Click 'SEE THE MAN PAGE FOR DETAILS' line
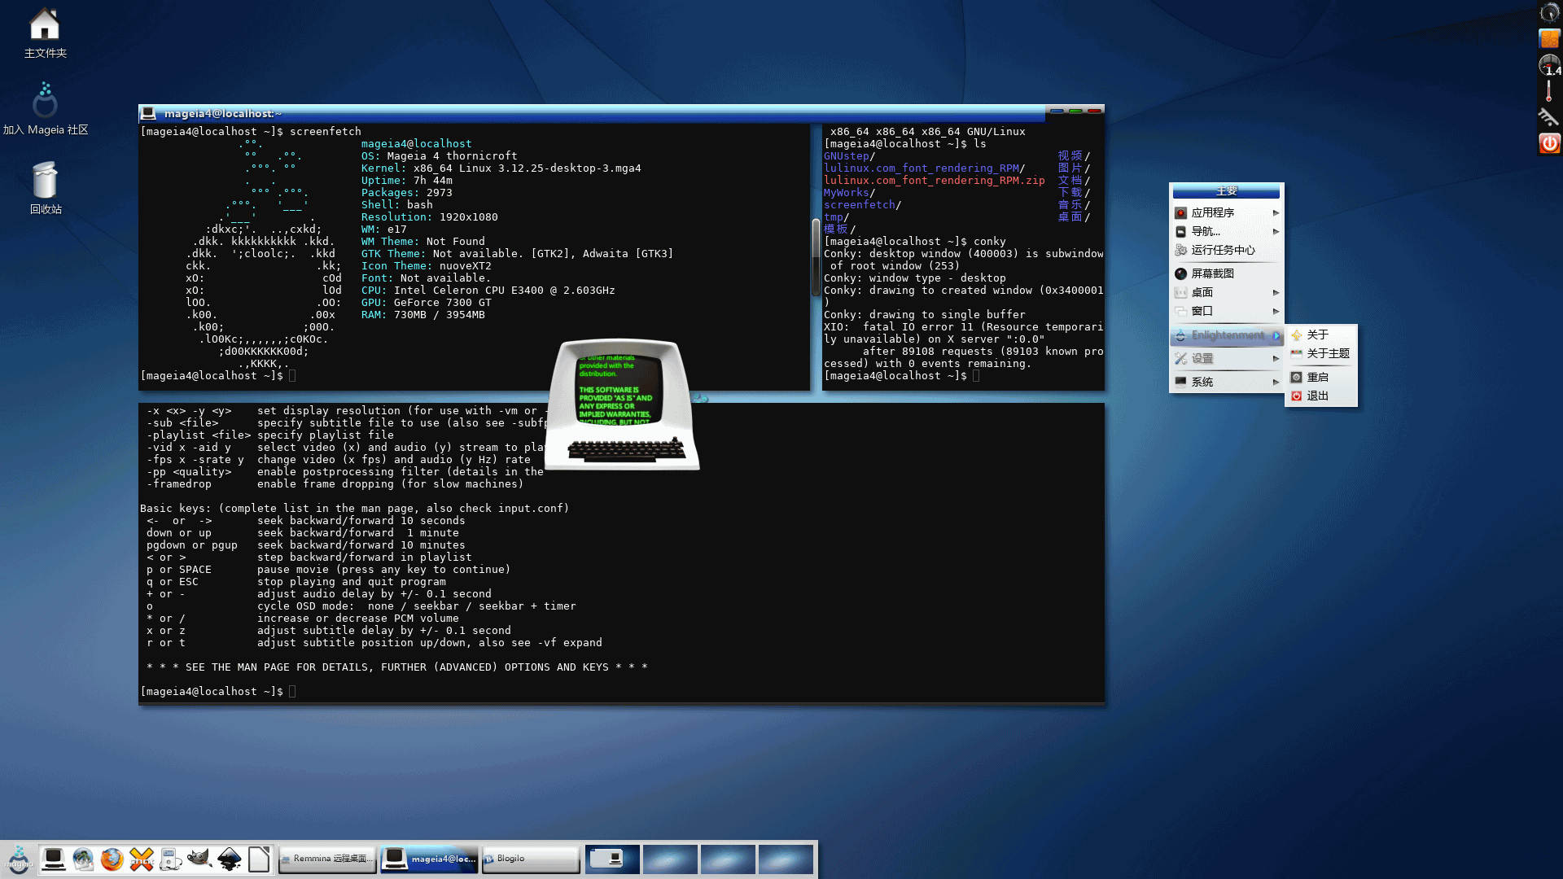The width and height of the screenshot is (1563, 879). point(397,667)
